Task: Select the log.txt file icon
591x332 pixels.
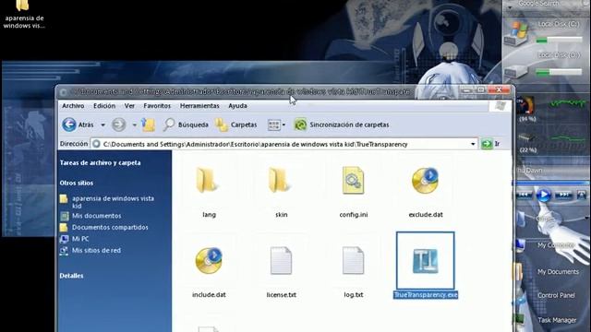Action: click(353, 260)
